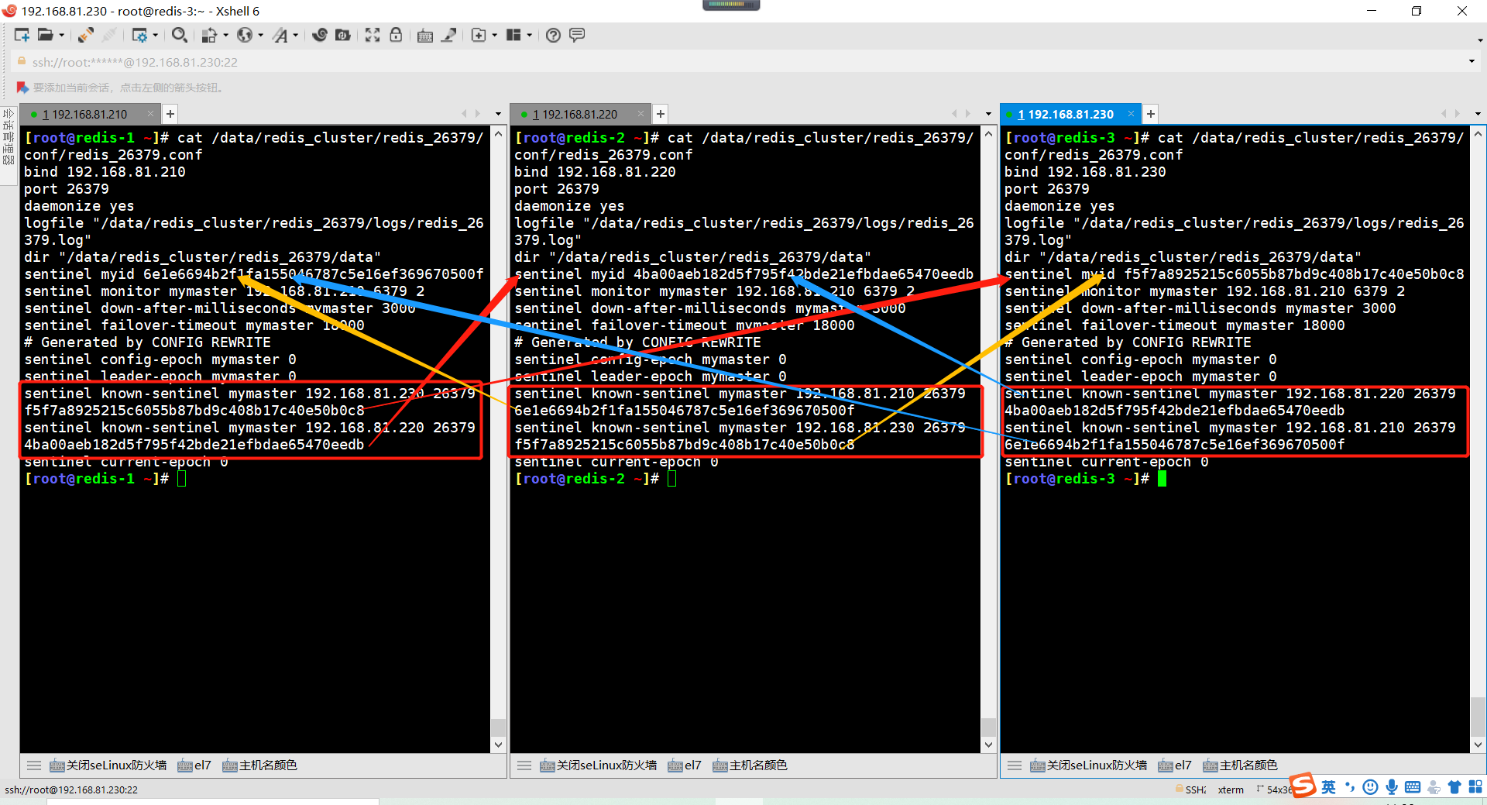Toggle Sogou 英 language mode indicator
The width and height of the screenshot is (1487, 805).
1329,787
